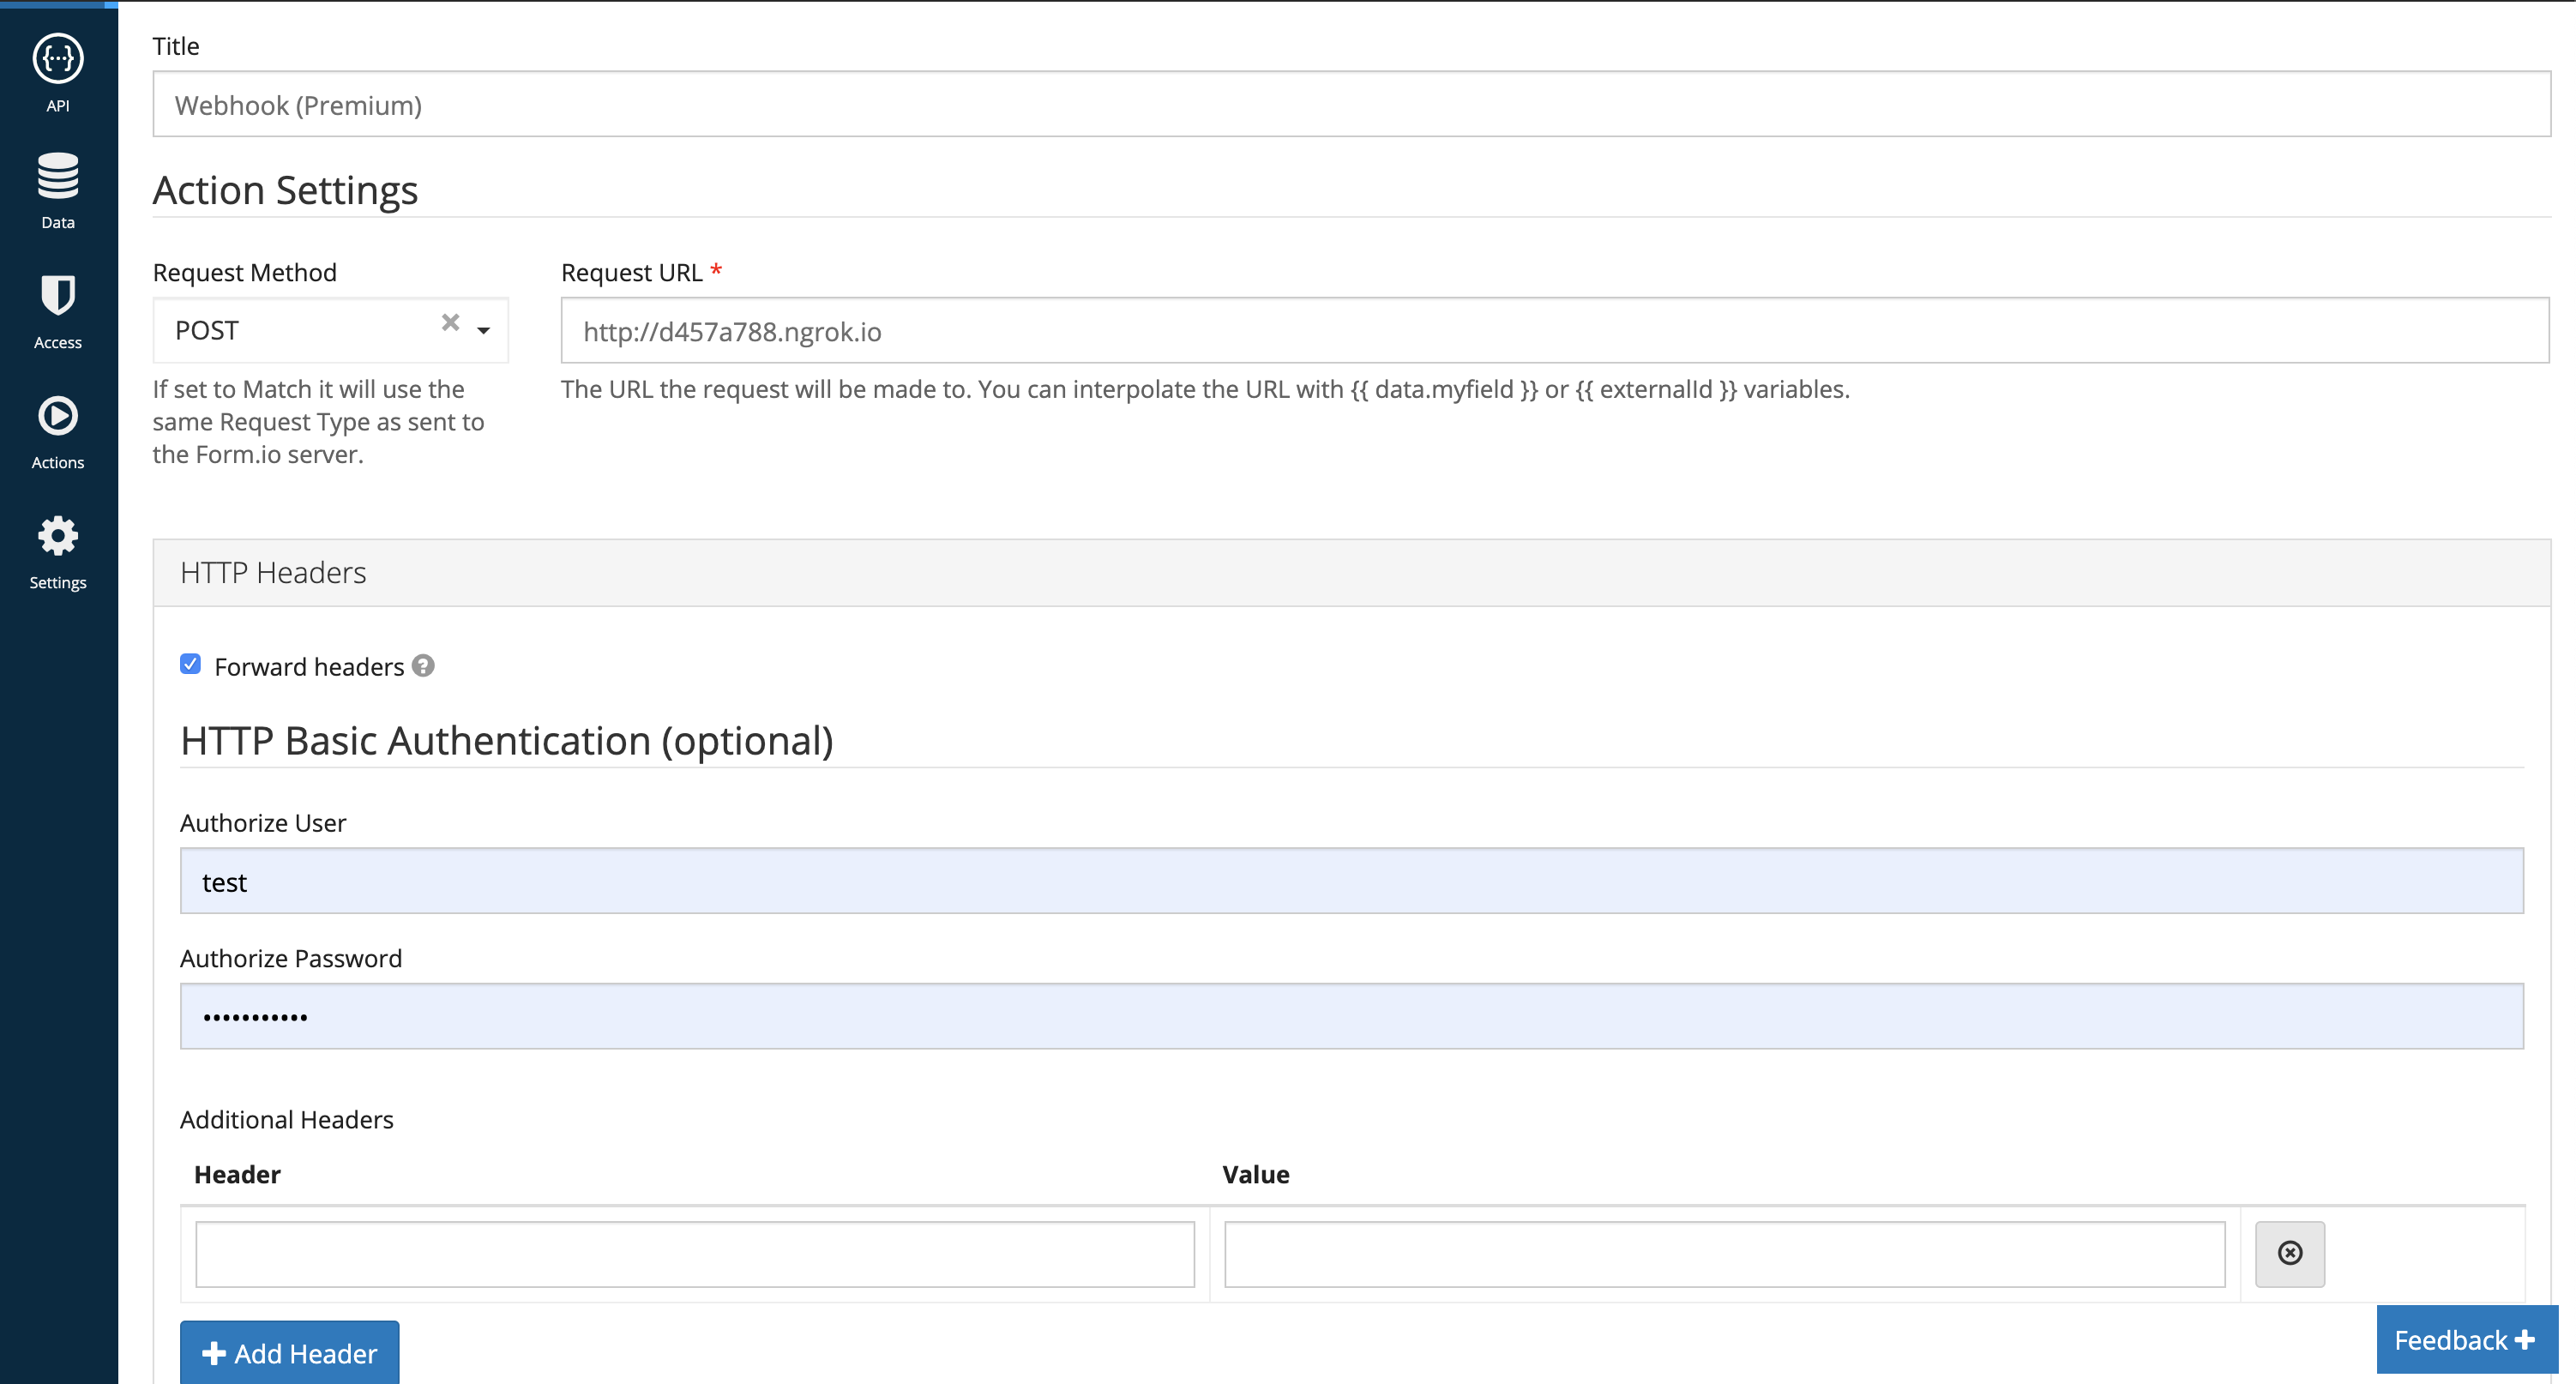The width and height of the screenshot is (2576, 1384).
Task: Open the Request Method dropdown
Action: click(484, 330)
